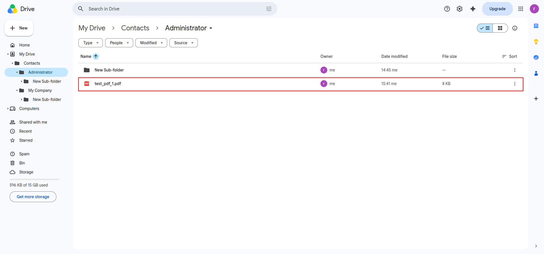Click Get more storage button

point(33,197)
